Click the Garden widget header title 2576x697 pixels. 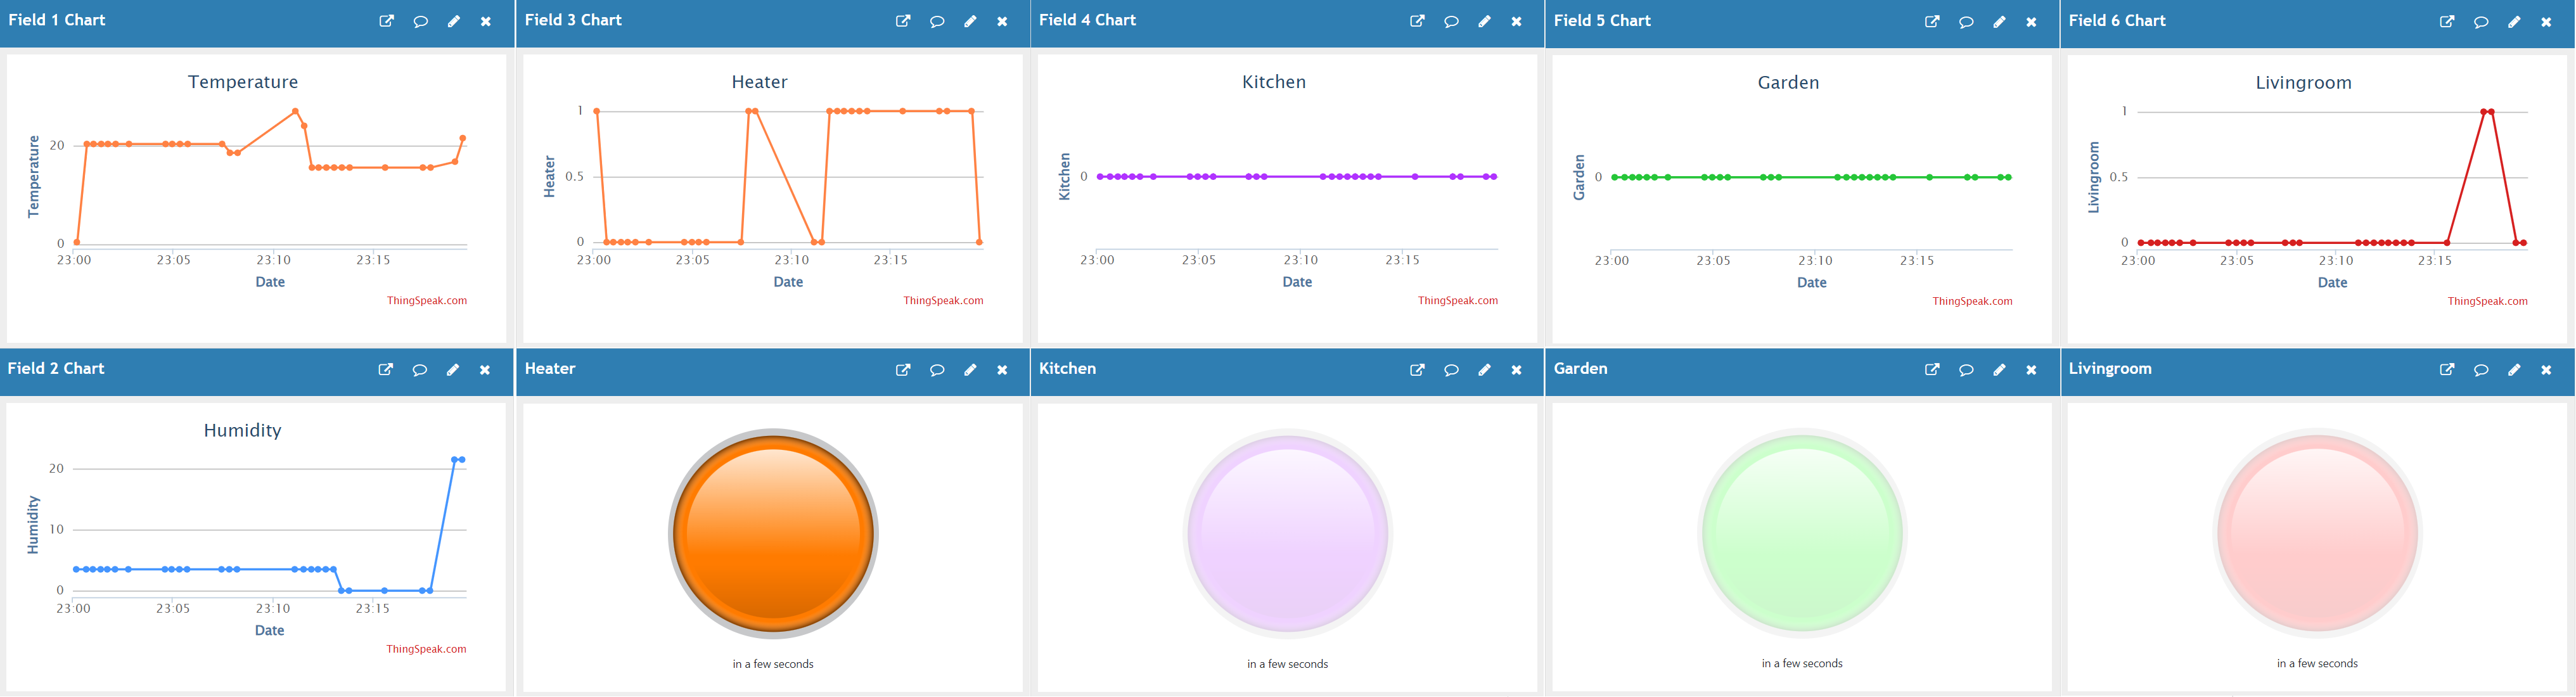pyautogui.click(x=1580, y=369)
